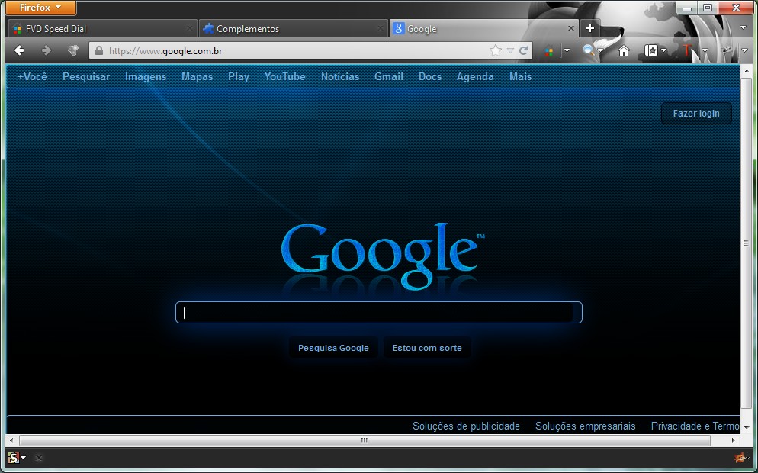The image size is (758, 473).
Task: Open dropdown at toolbar's far right
Action: click(744, 50)
